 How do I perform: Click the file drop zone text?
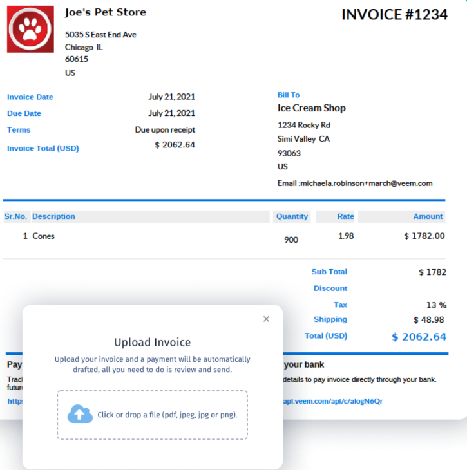click(167, 415)
